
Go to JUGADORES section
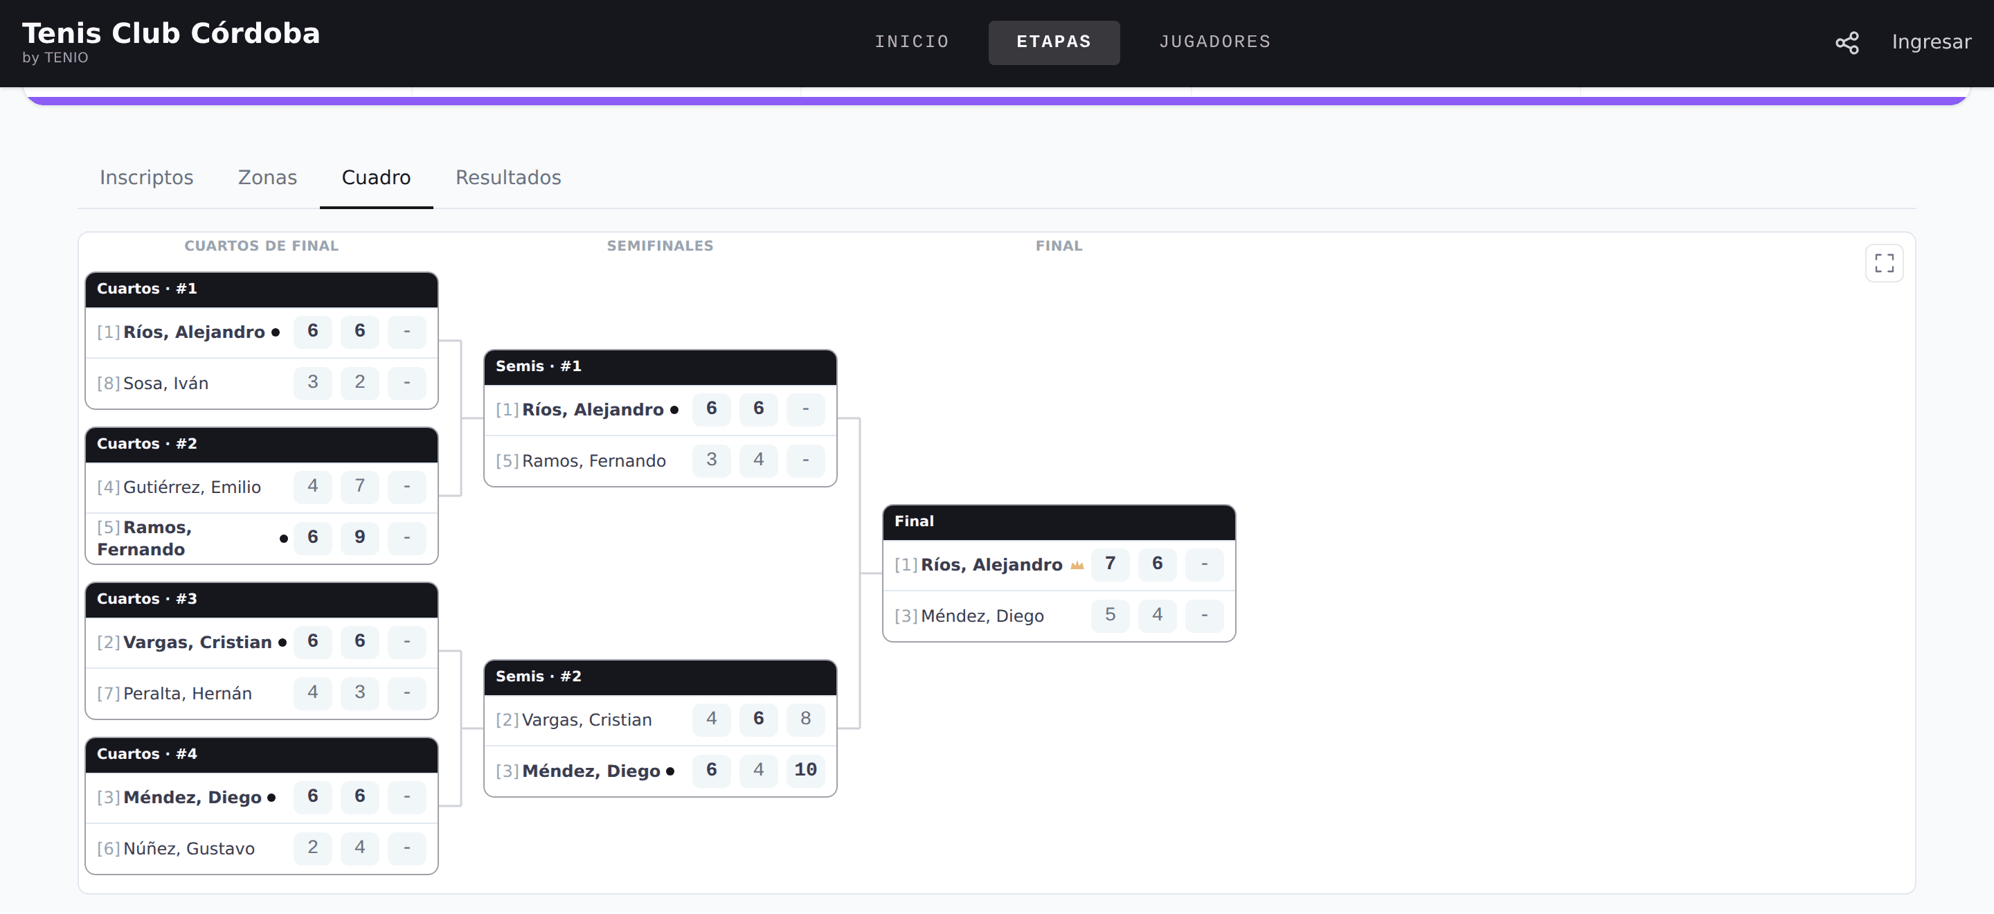[x=1214, y=42]
